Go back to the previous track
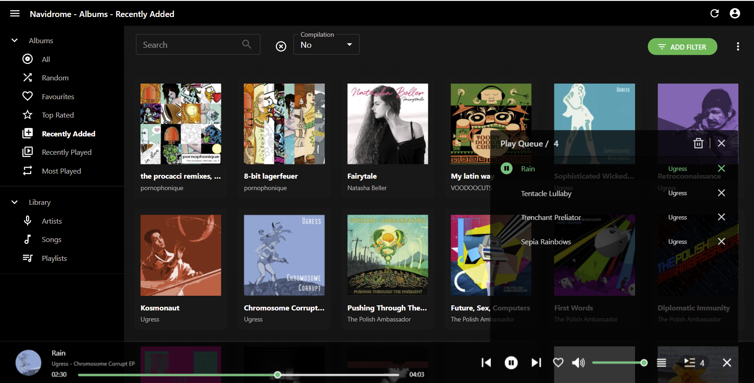This screenshot has height=383, width=754. [x=486, y=363]
